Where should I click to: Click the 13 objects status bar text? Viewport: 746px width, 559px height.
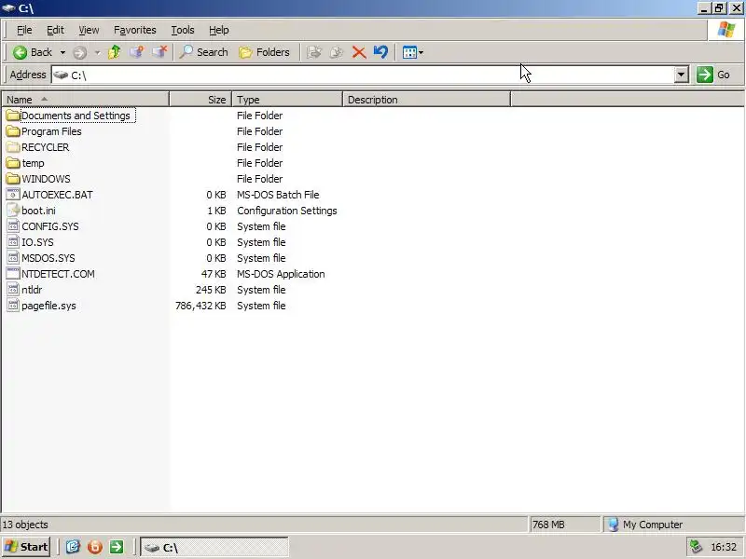(x=25, y=525)
